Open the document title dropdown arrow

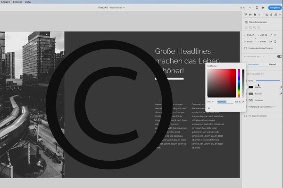[x=124, y=8]
